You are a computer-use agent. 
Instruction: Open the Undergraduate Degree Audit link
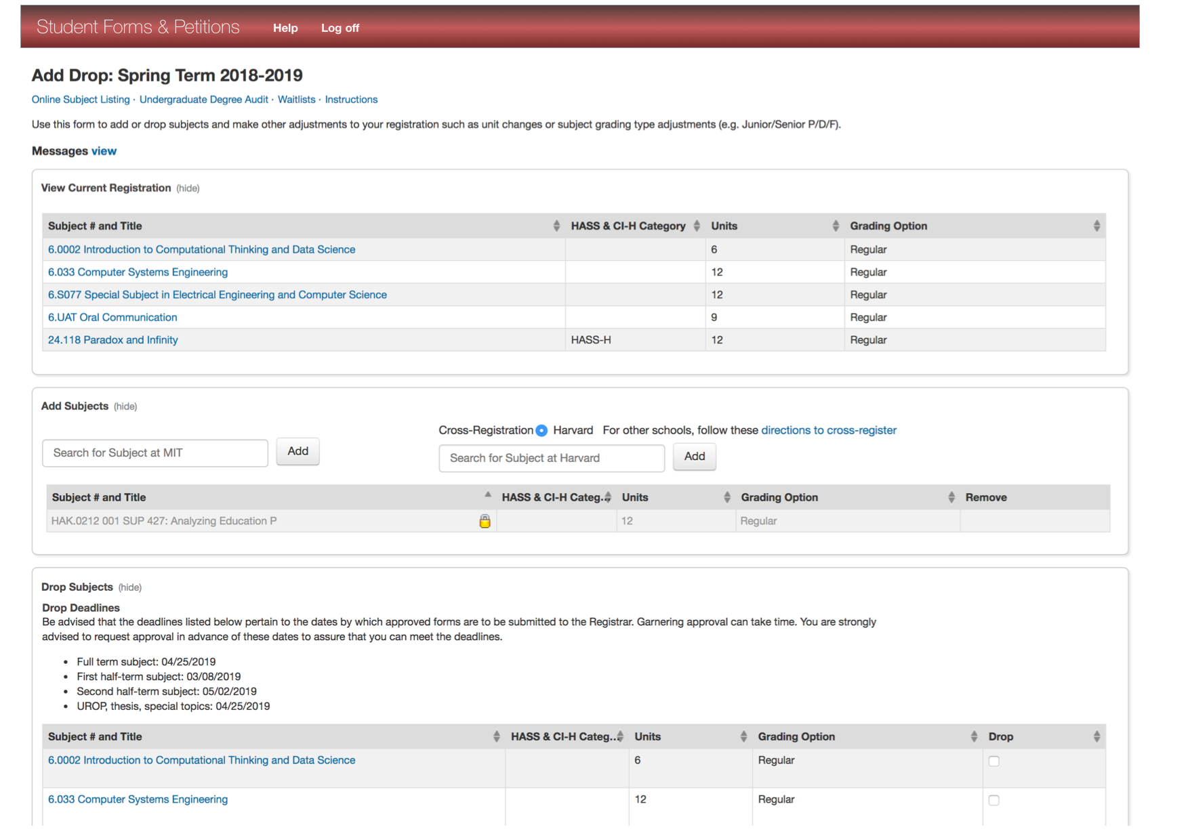204,100
